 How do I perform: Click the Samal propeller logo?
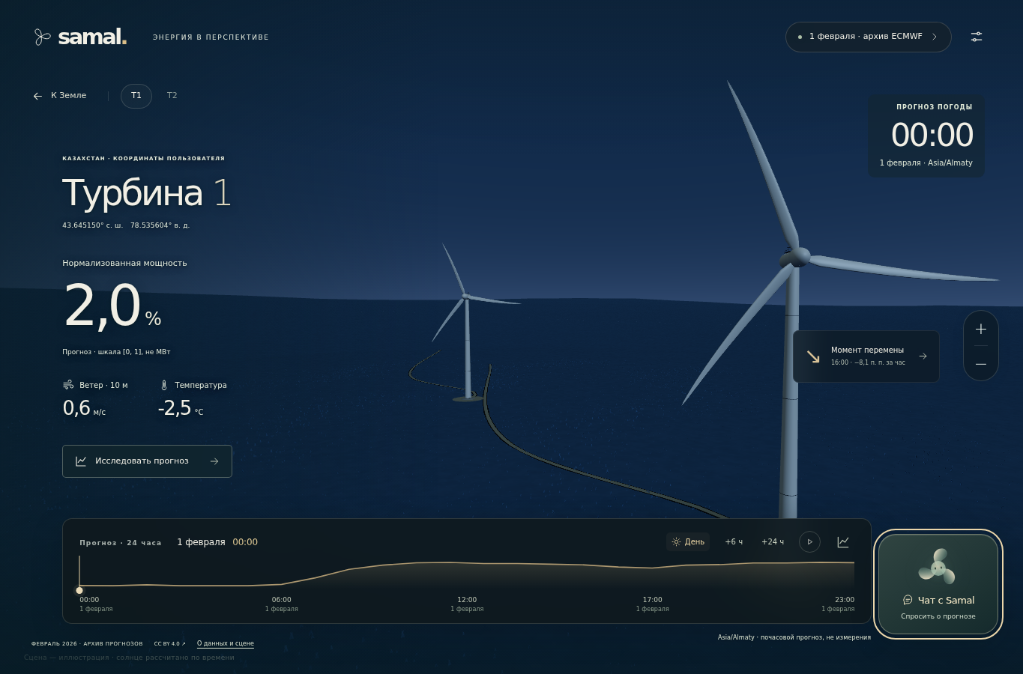[x=43, y=37]
